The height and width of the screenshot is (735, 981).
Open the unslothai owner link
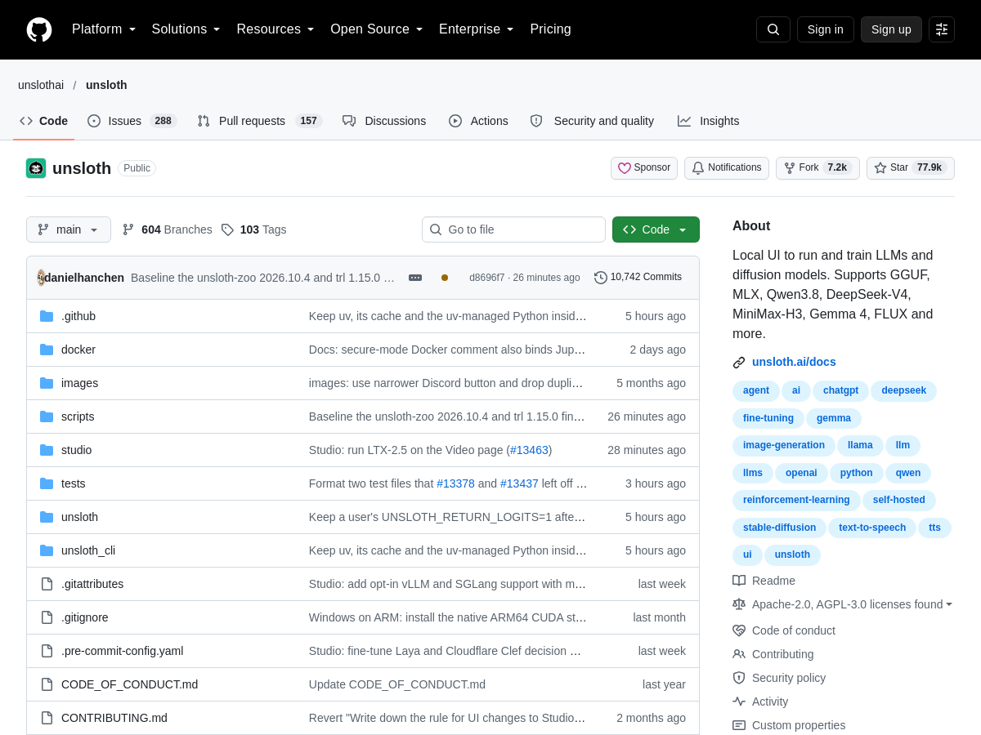[41, 85]
